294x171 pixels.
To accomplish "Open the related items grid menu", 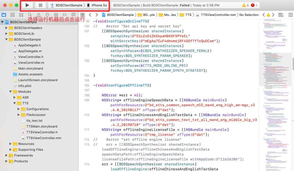I will 82,15.
